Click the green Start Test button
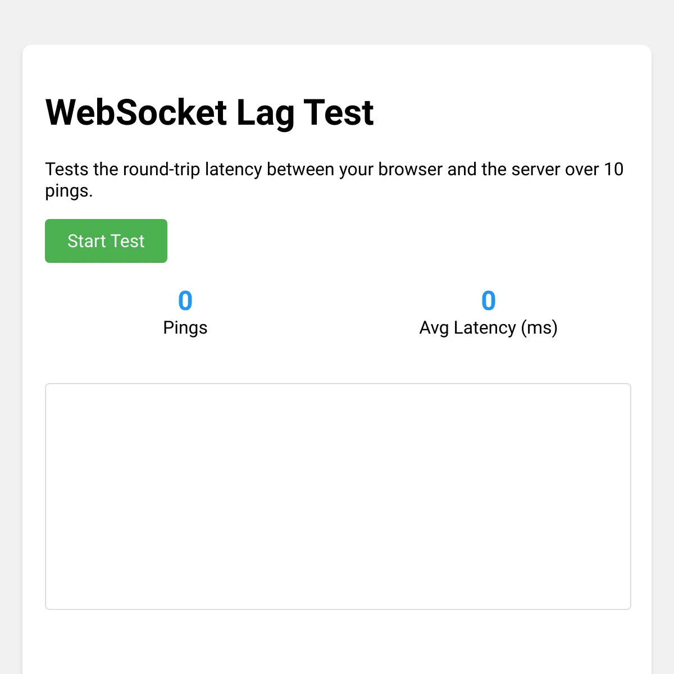 tap(106, 241)
